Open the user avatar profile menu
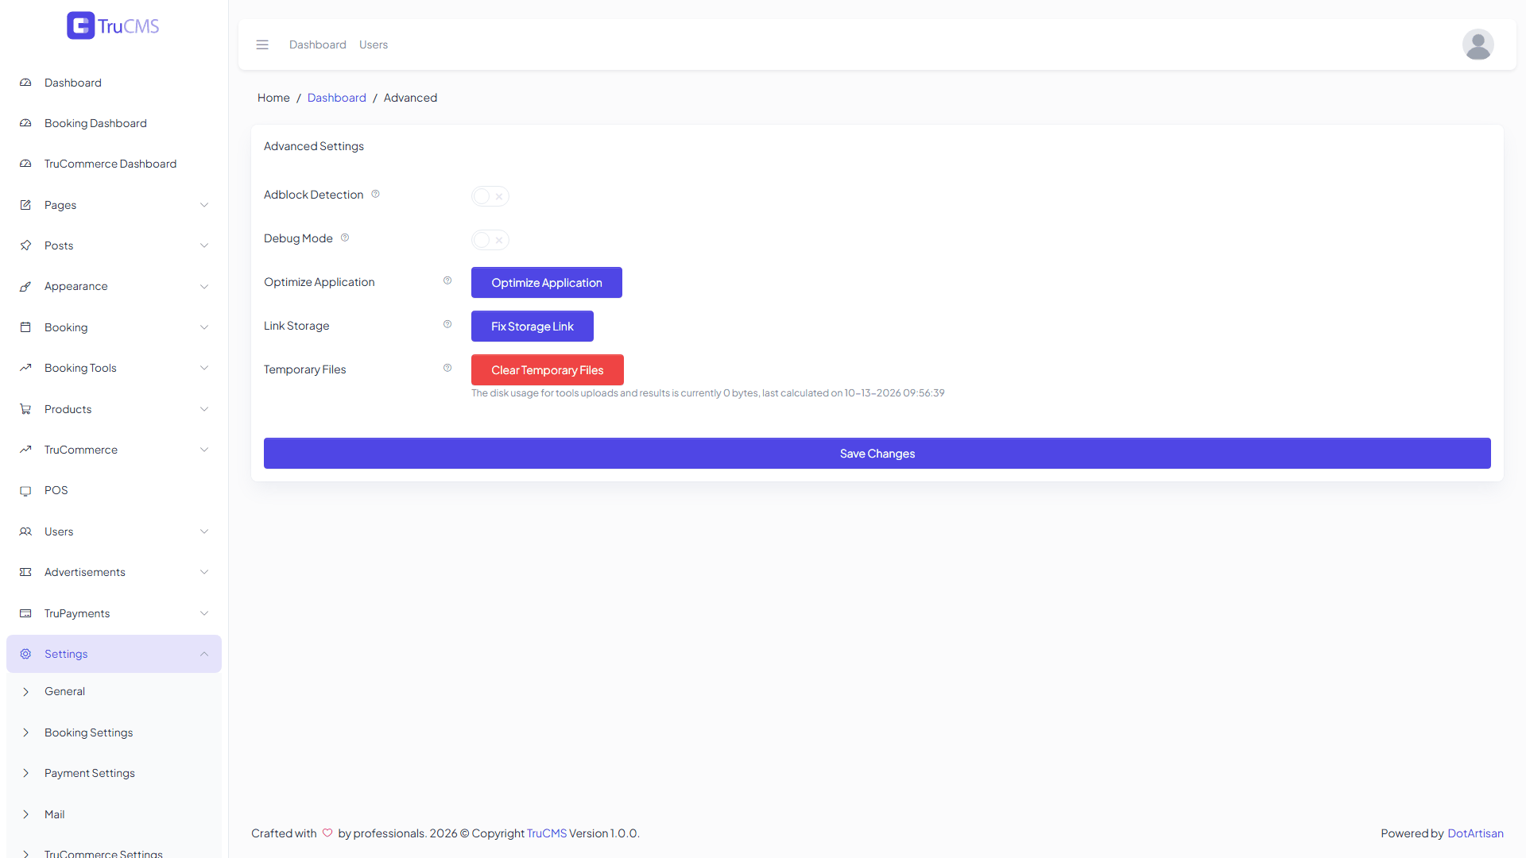The image size is (1526, 858). tap(1478, 44)
